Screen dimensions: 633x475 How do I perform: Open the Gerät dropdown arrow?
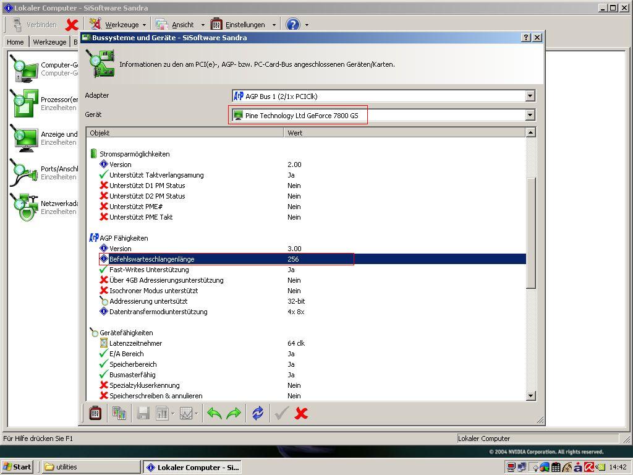point(530,115)
